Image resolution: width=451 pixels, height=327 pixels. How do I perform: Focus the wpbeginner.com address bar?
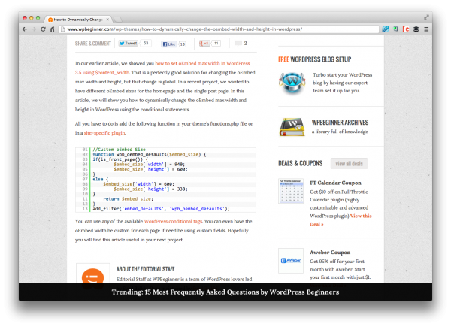[219, 29]
